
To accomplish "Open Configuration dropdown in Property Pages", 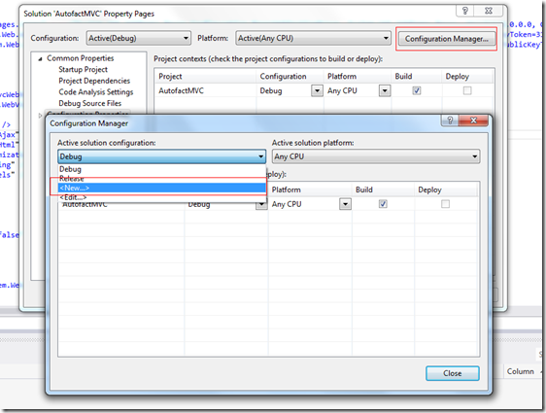I will point(139,38).
